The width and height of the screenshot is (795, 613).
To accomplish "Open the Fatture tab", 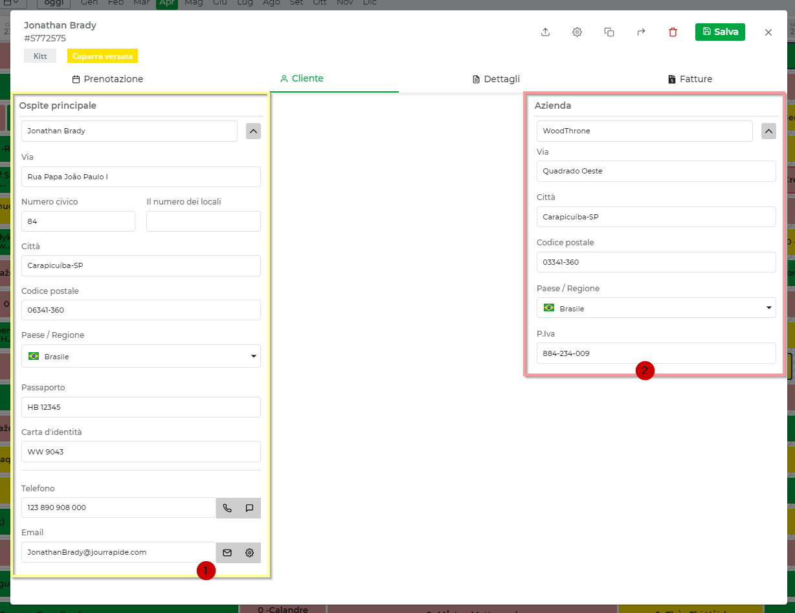I will click(x=690, y=79).
